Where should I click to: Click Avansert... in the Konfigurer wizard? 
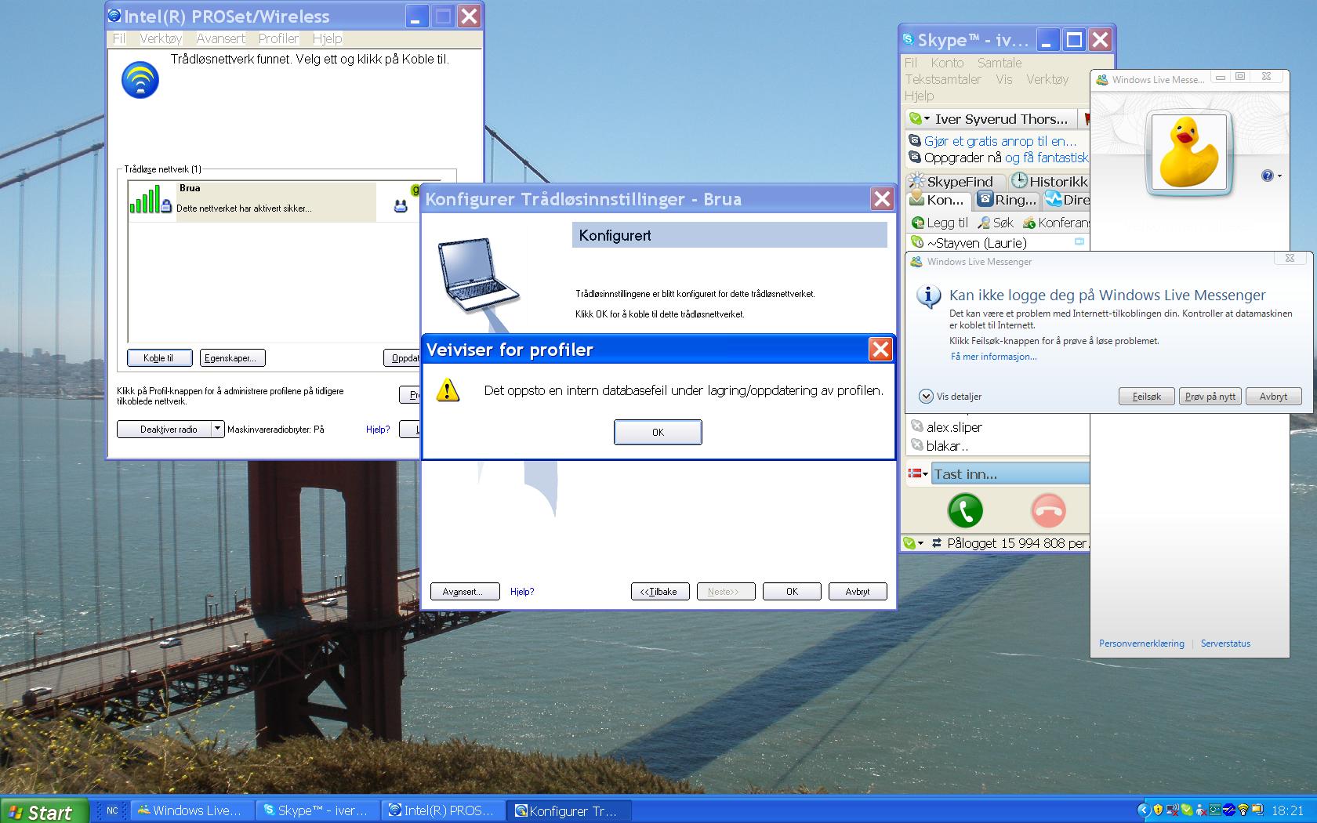tap(465, 592)
